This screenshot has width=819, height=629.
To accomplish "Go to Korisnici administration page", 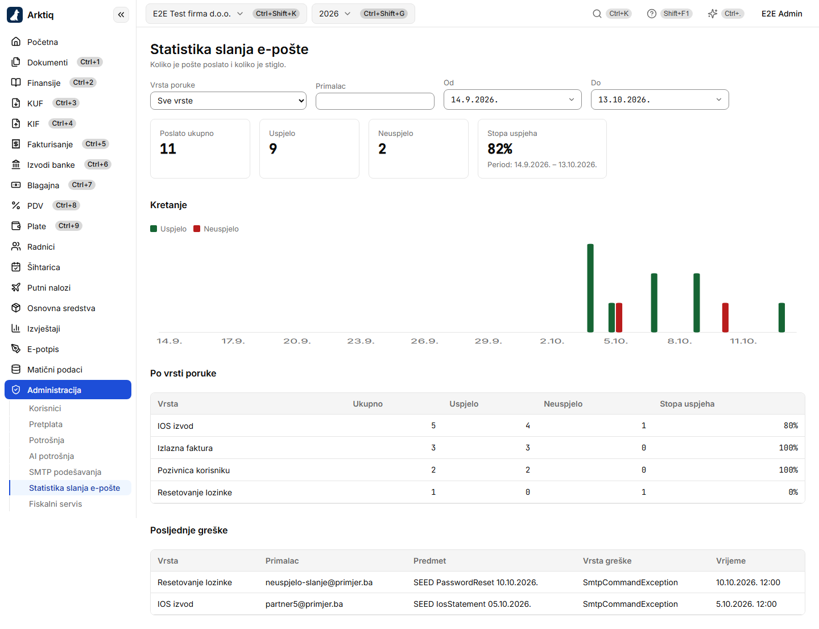I will (x=45, y=408).
